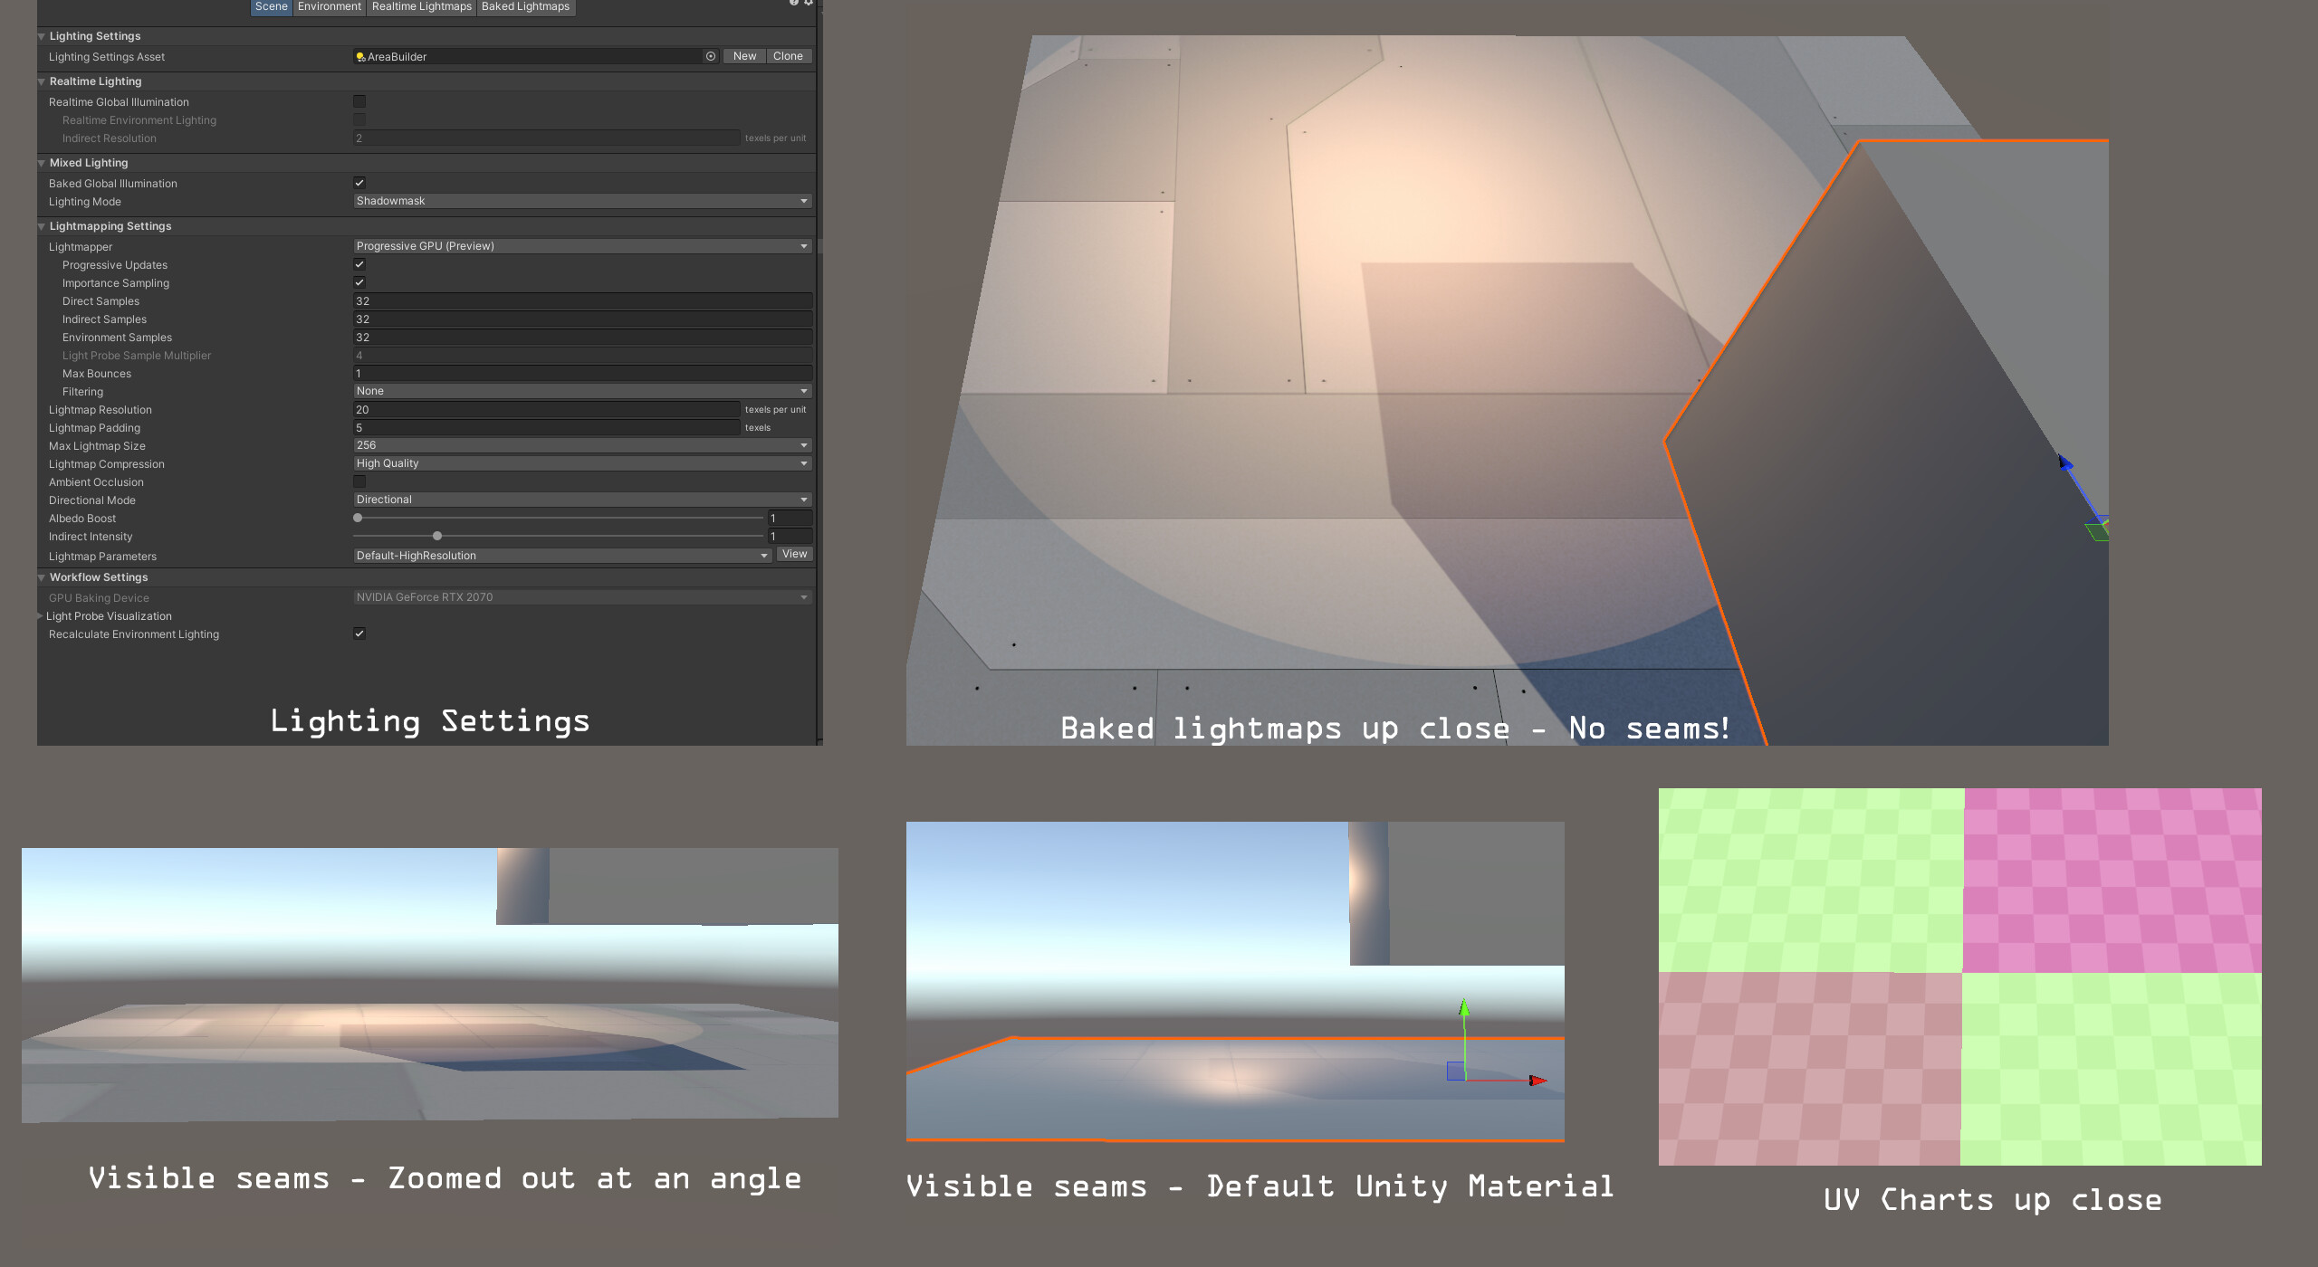Click the View button for Lightmap Parameters
This screenshot has width=2318, height=1267.
(794, 554)
